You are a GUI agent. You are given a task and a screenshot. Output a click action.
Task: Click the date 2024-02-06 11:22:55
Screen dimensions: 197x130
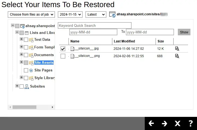(129, 56)
